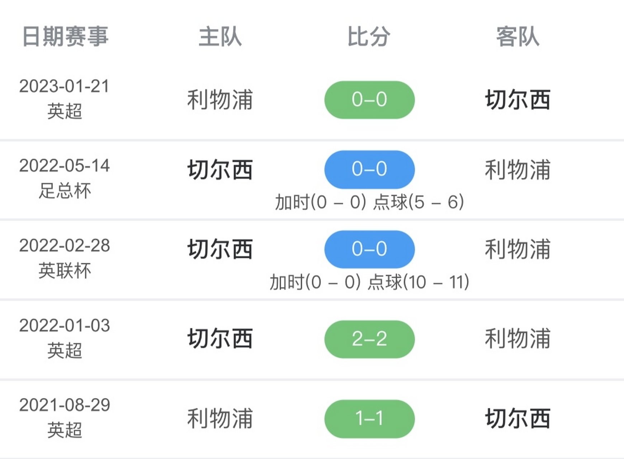Image resolution: width=624 pixels, height=459 pixels.
Task: Click the green 2-2 score badge
Action: [369, 339]
